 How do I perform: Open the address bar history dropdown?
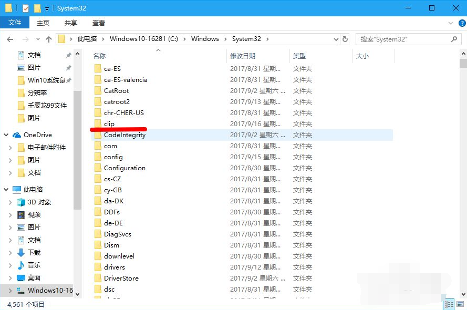[x=336, y=39]
